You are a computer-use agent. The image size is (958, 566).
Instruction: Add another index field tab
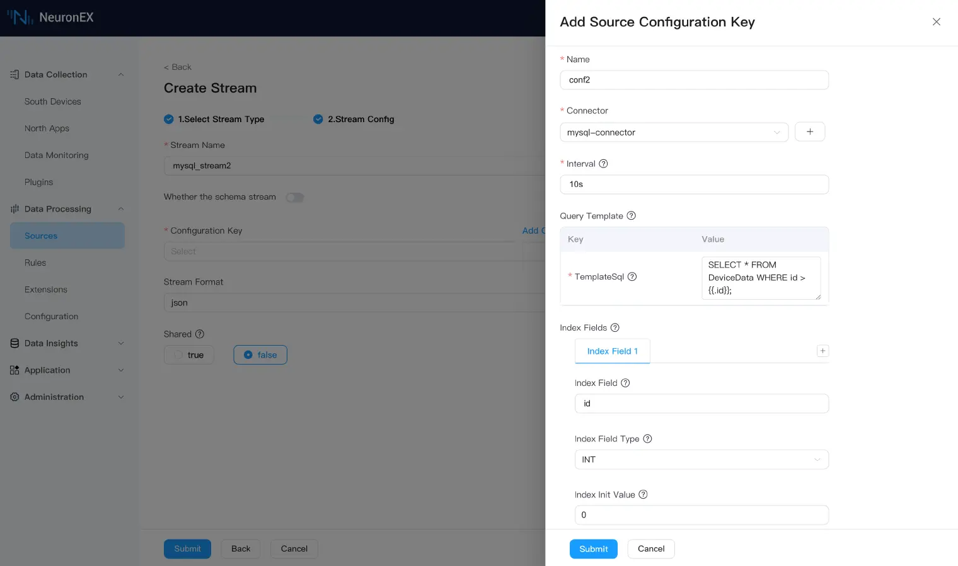[x=822, y=351]
